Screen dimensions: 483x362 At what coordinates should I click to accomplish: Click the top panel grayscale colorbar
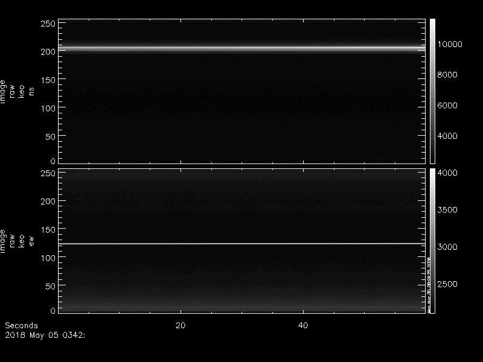(x=432, y=91)
